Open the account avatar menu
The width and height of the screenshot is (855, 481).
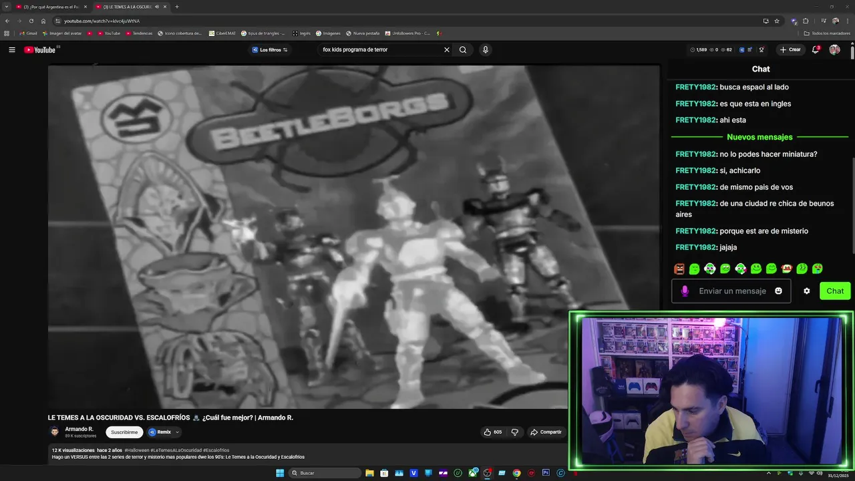tap(834, 49)
